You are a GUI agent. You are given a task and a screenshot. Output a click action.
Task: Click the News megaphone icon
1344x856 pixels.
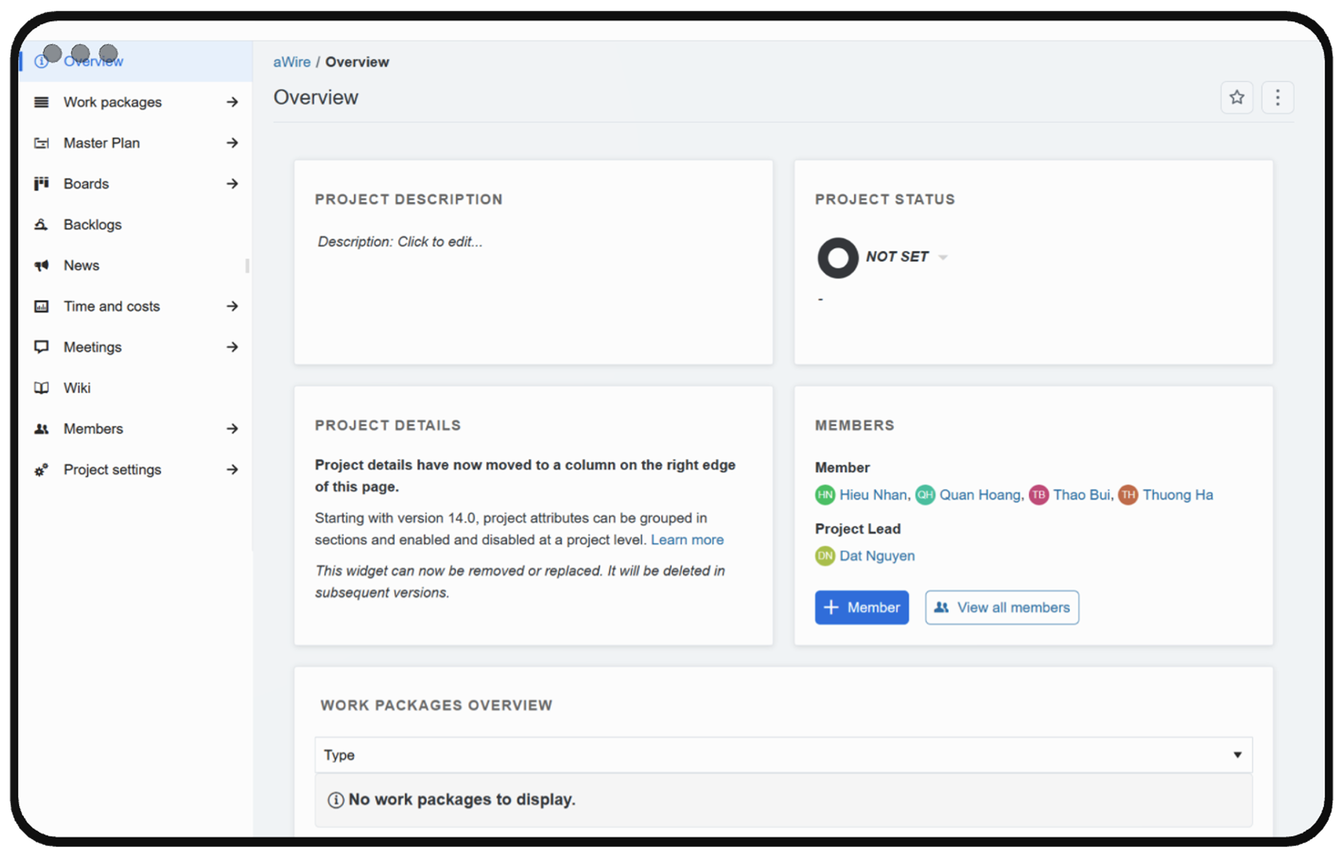tap(41, 266)
